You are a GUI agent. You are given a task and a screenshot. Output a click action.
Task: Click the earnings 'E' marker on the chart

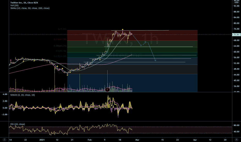(107, 90)
